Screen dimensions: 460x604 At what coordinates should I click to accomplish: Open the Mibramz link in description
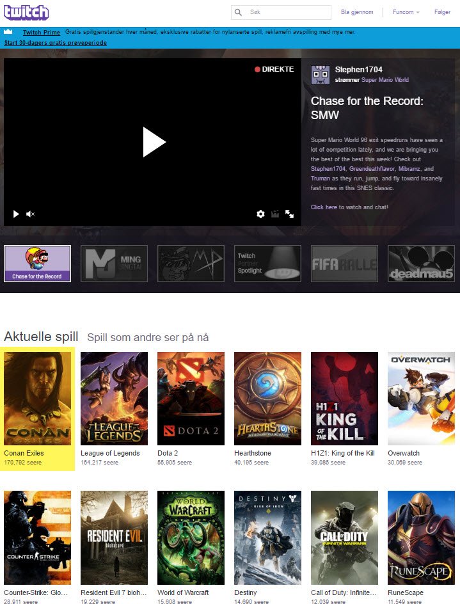point(410,169)
